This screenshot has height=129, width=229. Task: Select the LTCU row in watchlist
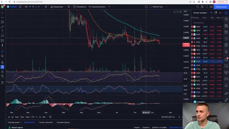(x=207, y=57)
